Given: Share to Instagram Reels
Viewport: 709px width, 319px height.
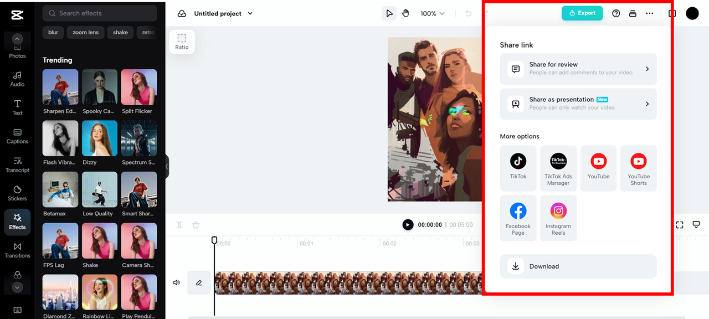Looking at the screenshot, I should [x=558, y=218].
